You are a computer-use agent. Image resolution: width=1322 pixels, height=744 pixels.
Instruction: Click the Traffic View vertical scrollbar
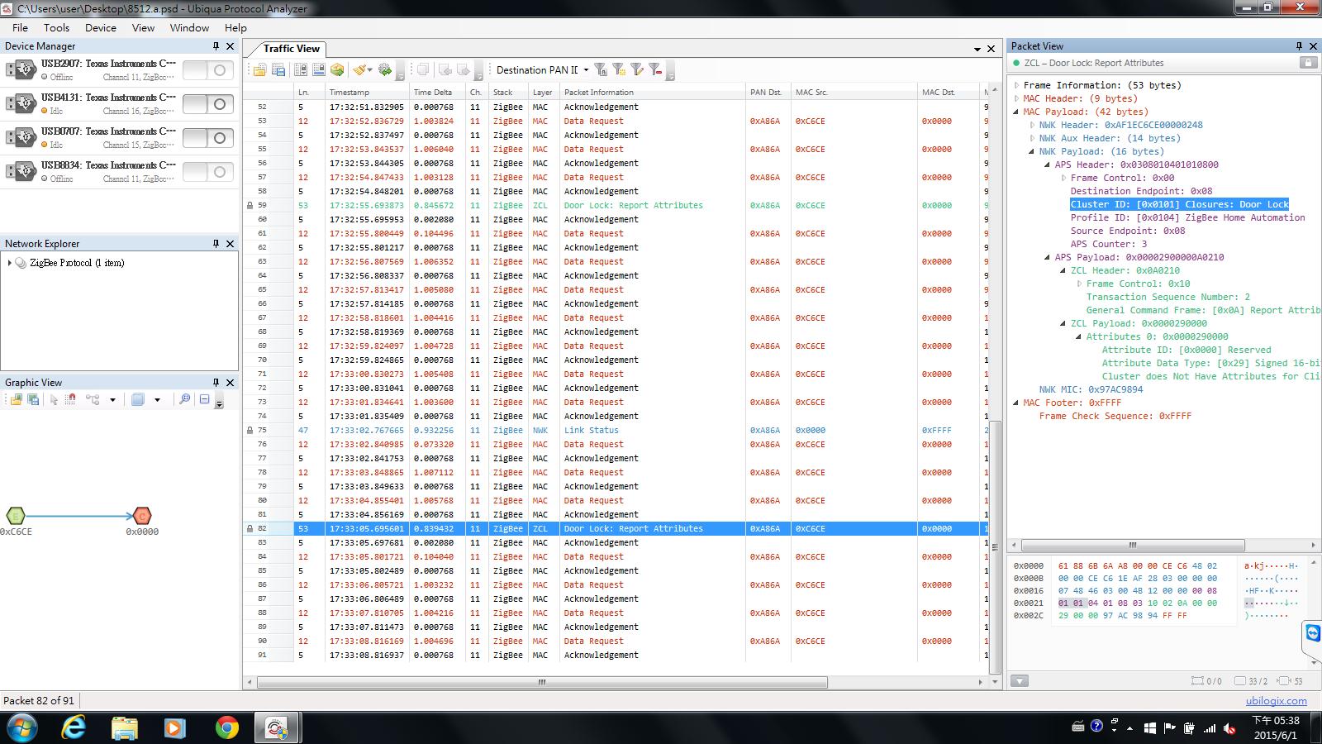pos(996,546)
